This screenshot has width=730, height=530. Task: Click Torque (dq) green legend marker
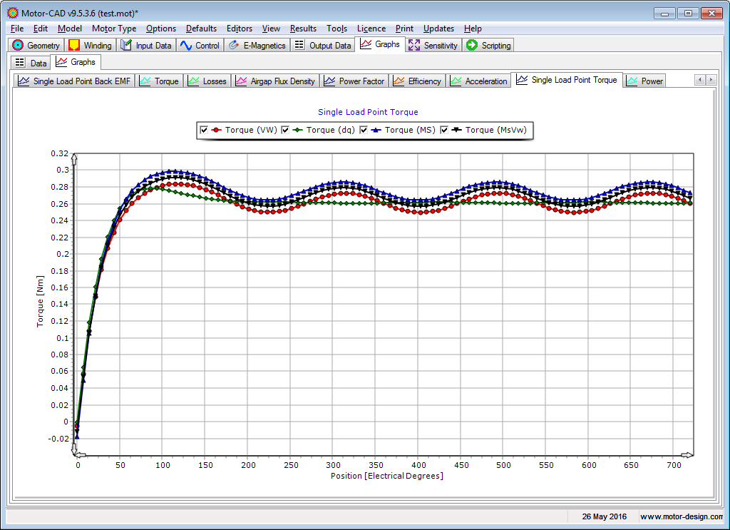[297, 130]
